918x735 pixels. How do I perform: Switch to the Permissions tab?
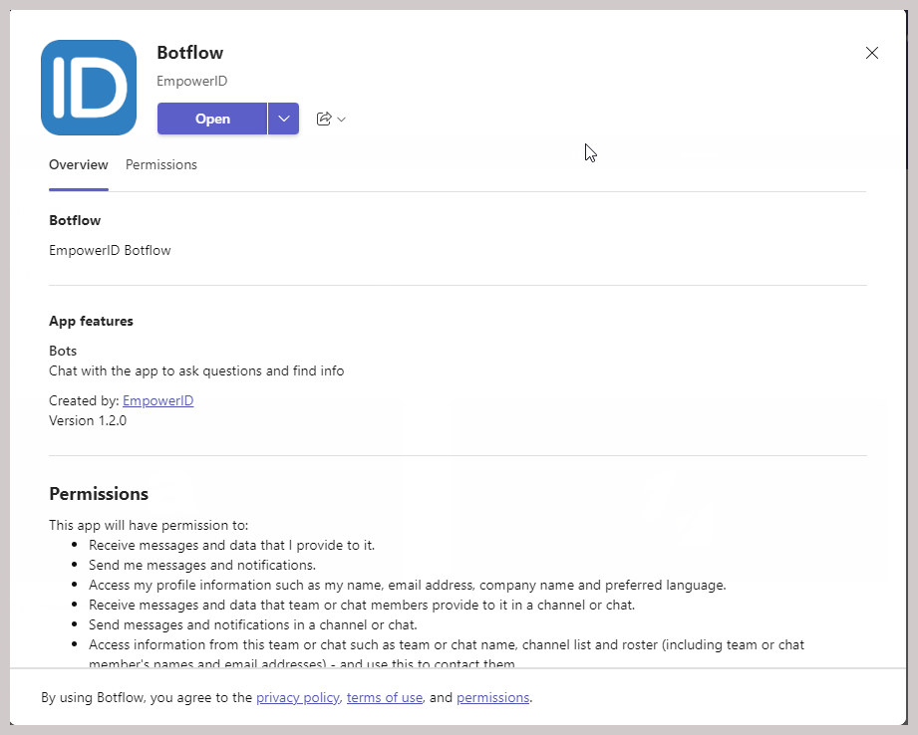160,164
